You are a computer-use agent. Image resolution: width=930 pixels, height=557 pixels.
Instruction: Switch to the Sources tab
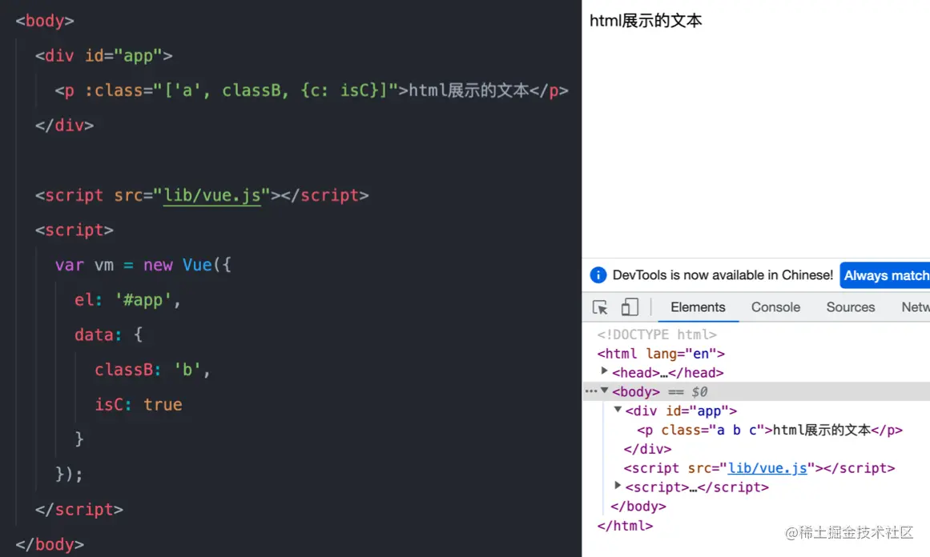tap(851, 307)
